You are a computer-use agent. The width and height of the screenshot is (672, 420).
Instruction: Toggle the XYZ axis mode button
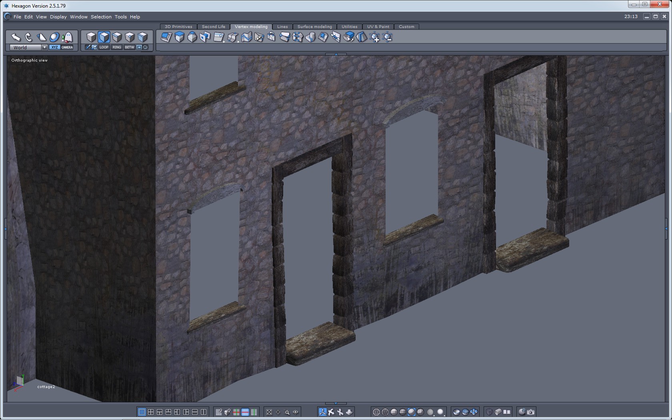[55, 47]
